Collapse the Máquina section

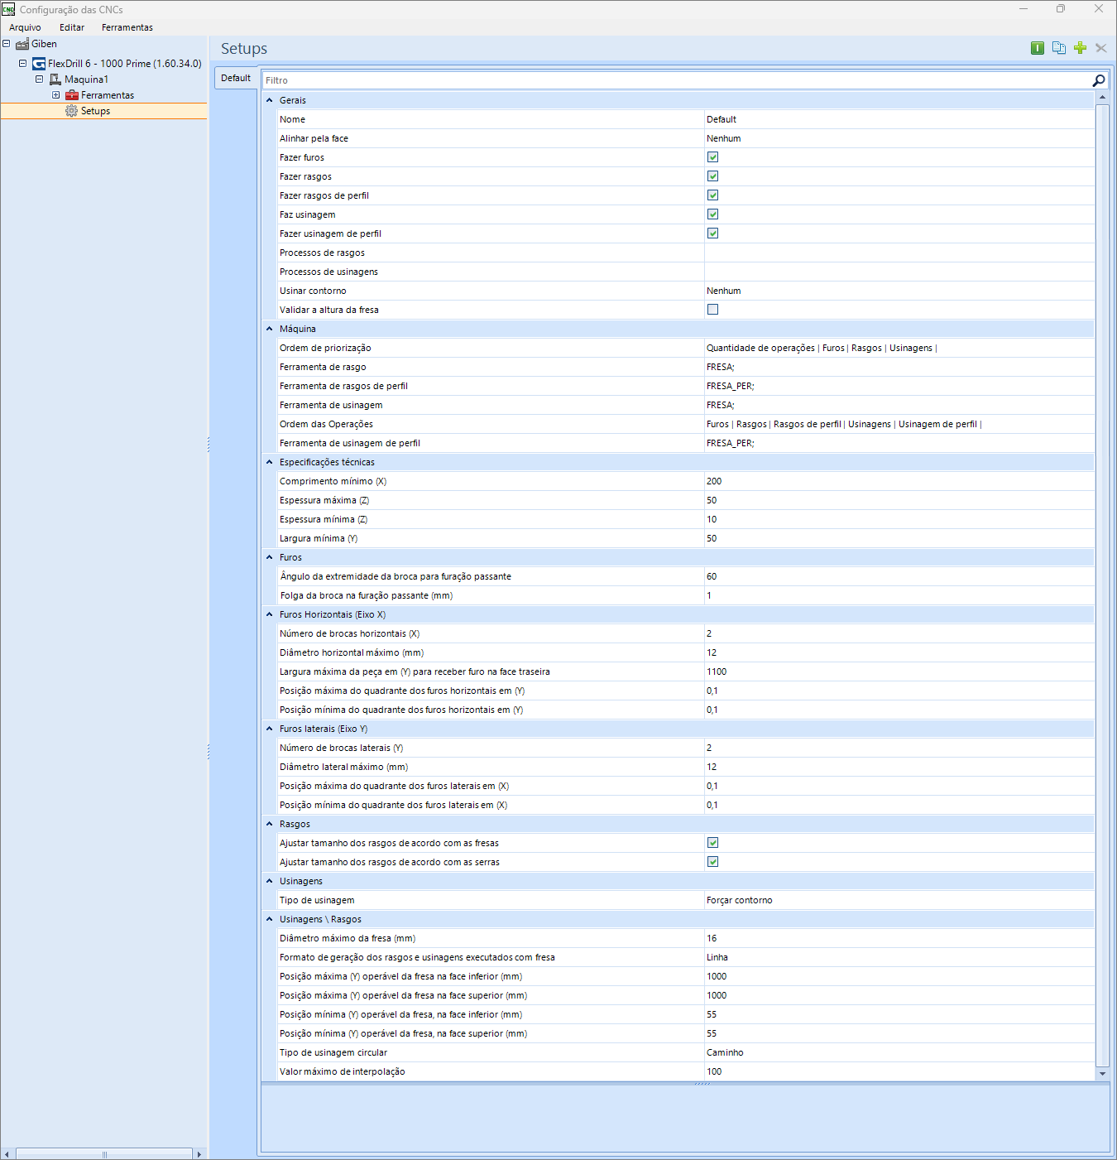(270, 329)
